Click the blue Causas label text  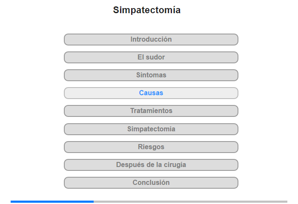[x=151, y=93]
